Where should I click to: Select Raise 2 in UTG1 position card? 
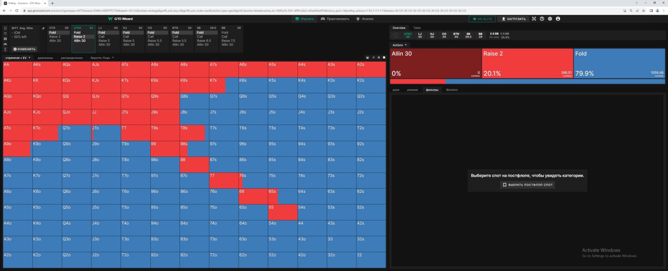click(x=79, y=36)
